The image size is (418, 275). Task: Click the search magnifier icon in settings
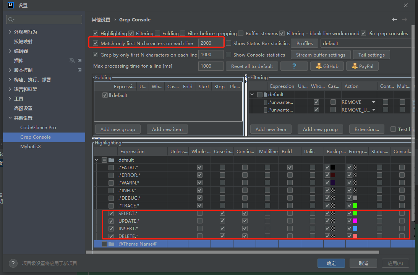click(11, 19)
